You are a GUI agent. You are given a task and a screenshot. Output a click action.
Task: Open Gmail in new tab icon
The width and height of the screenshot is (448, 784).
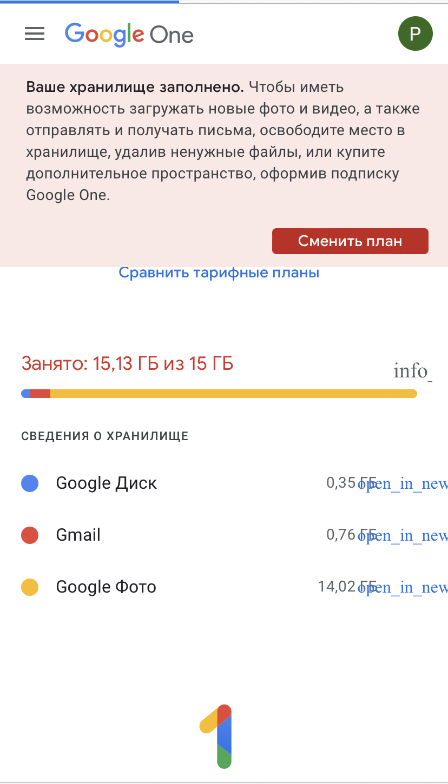403,535
